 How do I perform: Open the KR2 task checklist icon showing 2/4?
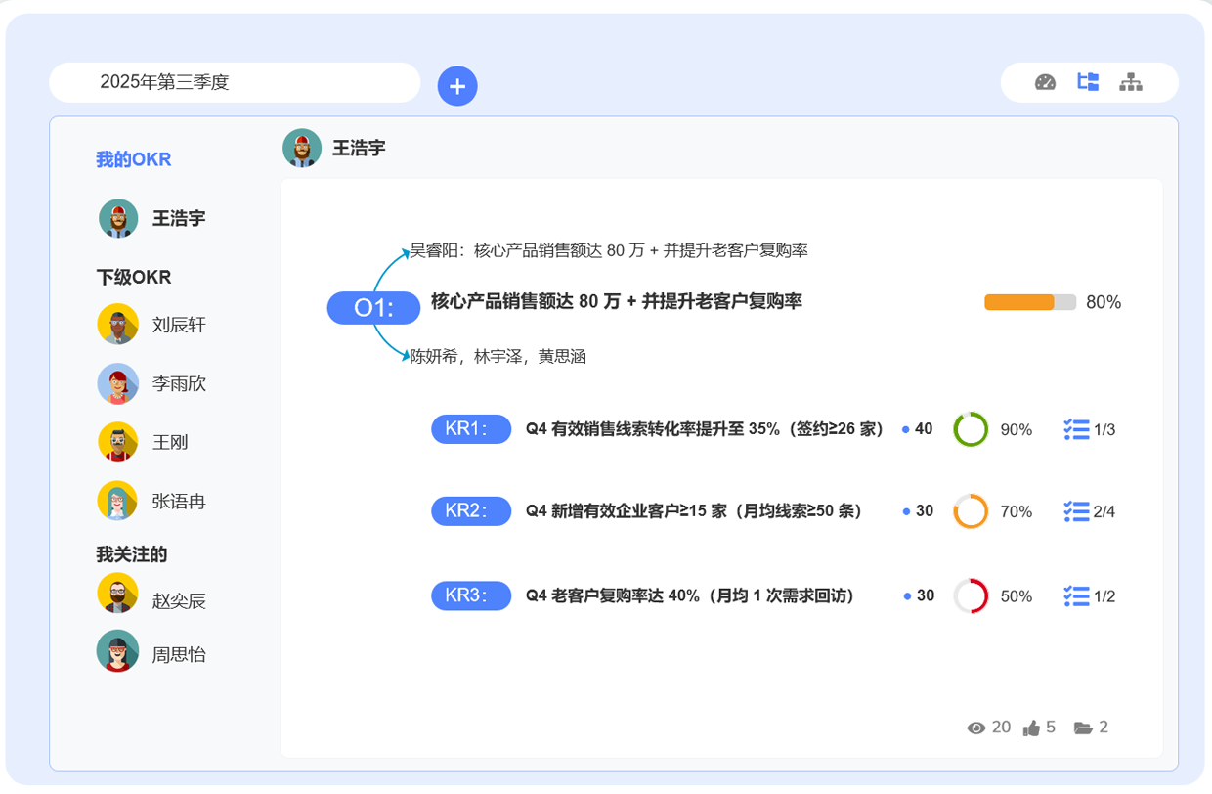point(1076,511)
